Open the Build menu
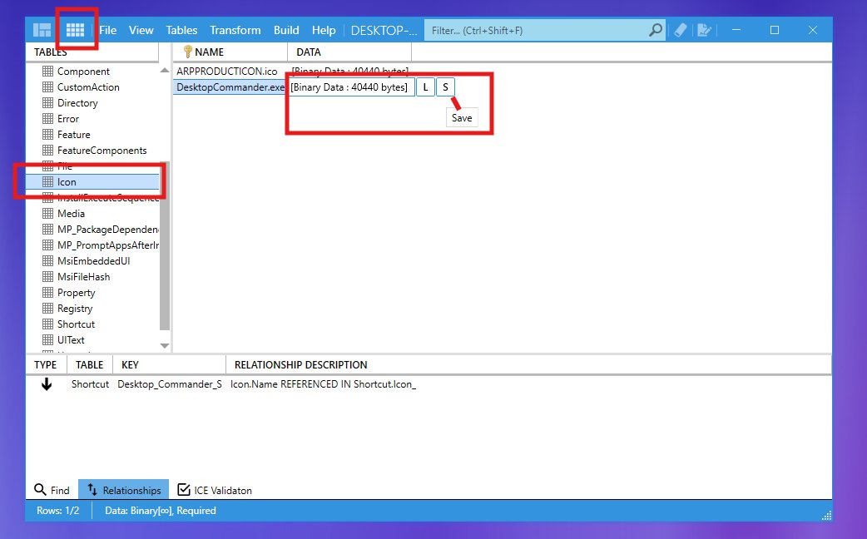 (x=286, y=31)
